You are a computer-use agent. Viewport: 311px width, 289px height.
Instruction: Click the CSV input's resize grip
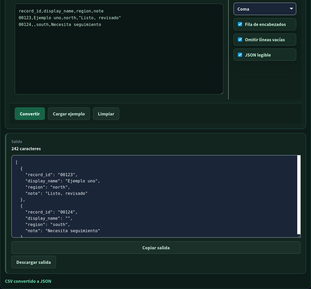click(222, 93)
